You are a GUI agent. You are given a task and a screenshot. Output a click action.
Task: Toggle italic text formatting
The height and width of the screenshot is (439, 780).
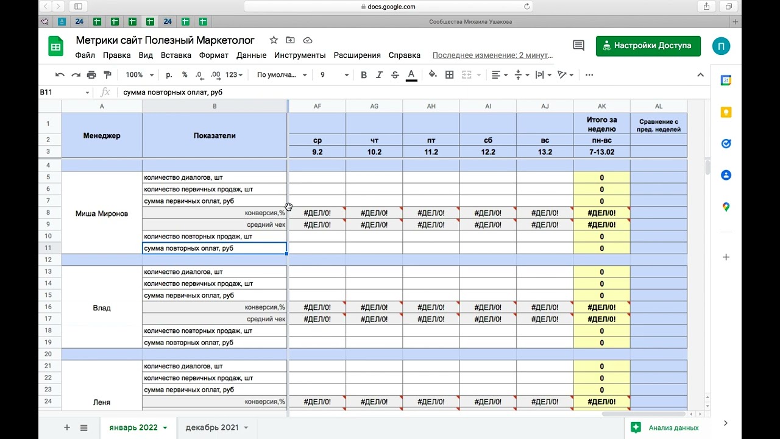[379, 75]
